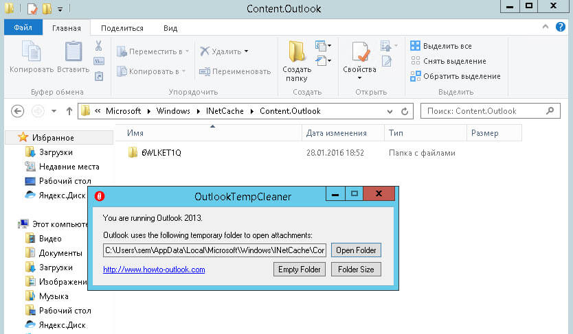The width and height of the screenshot is (573, 334).
Task: Click the search magnifier icon
Action: coord(550,110)
